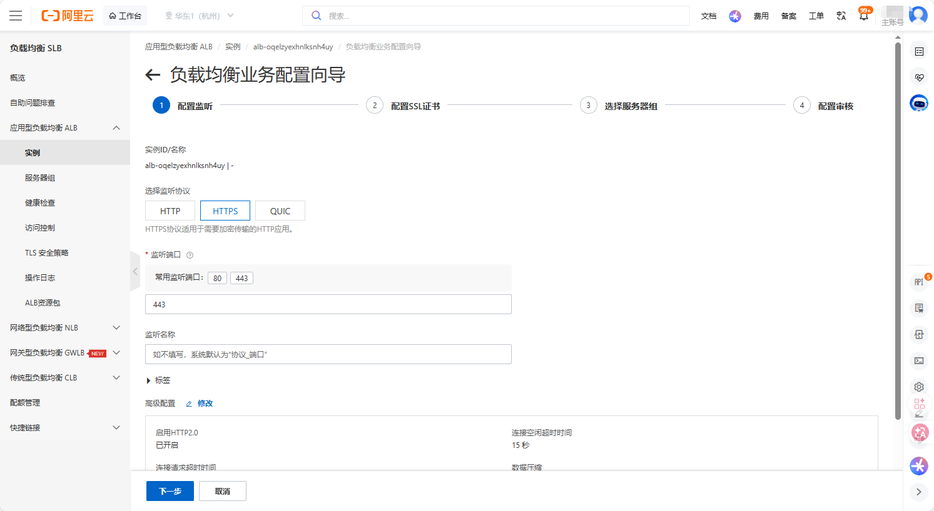Image resolution: width=934 pixels, height=511 pixels.
Task: Expand the 传统型负载均衡 CLB section
Action: 65,378
